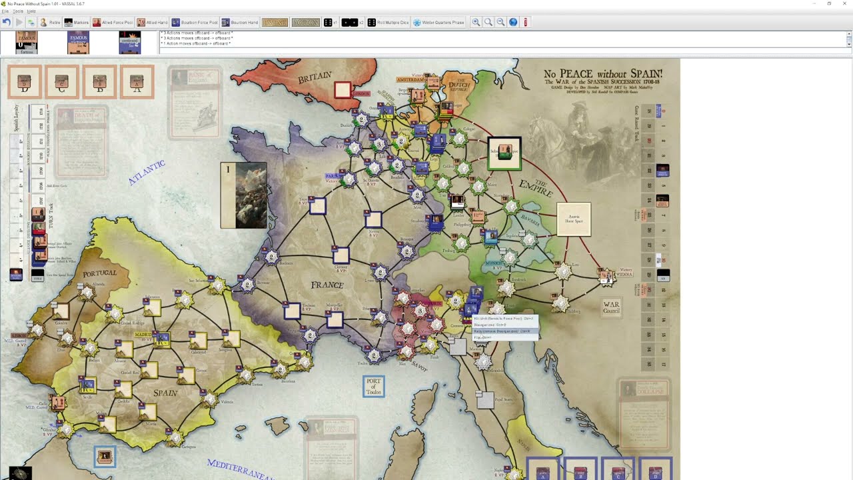Start the Winter Quarters Phase
The height and width of the screenshot is (480, 853).
[x=438, y=22]
